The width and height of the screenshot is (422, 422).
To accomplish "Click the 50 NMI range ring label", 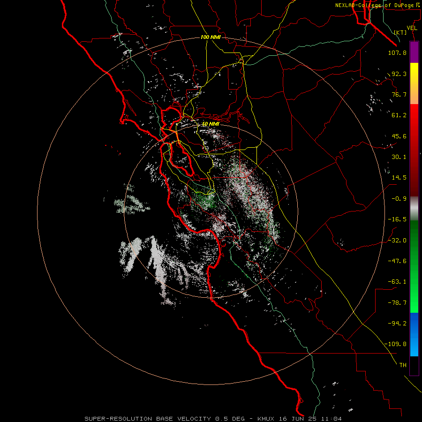I will click(211, 124).
